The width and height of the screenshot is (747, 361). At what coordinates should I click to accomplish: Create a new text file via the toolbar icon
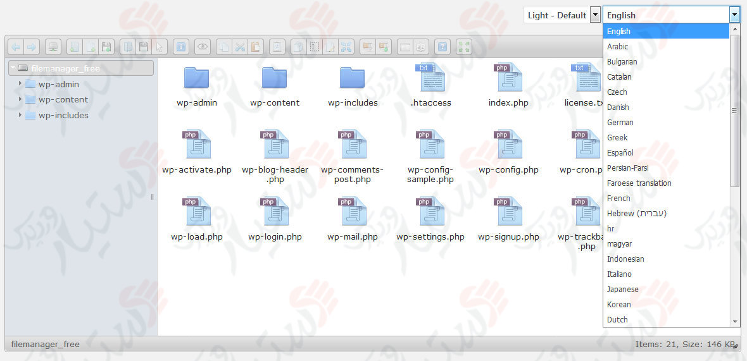90,47
